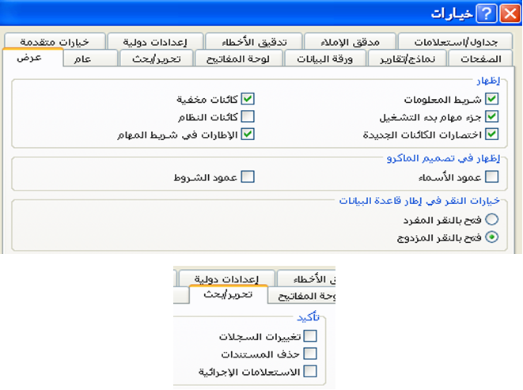The width and height of the screenshot is (523, 390).
Task: Check the تغييرات السجلات confirmation checkbox
Action: tap(310, 336)
